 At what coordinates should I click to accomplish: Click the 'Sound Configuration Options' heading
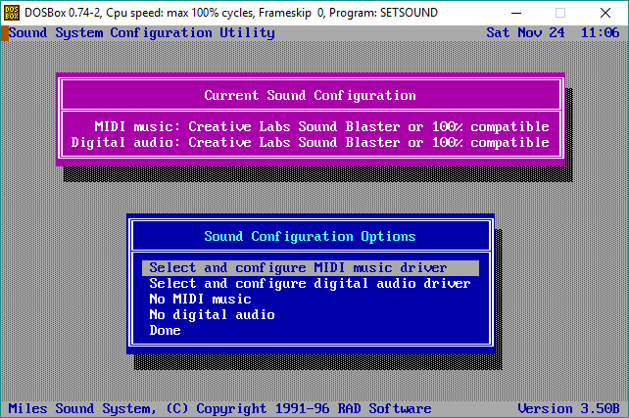click(310, 237)
